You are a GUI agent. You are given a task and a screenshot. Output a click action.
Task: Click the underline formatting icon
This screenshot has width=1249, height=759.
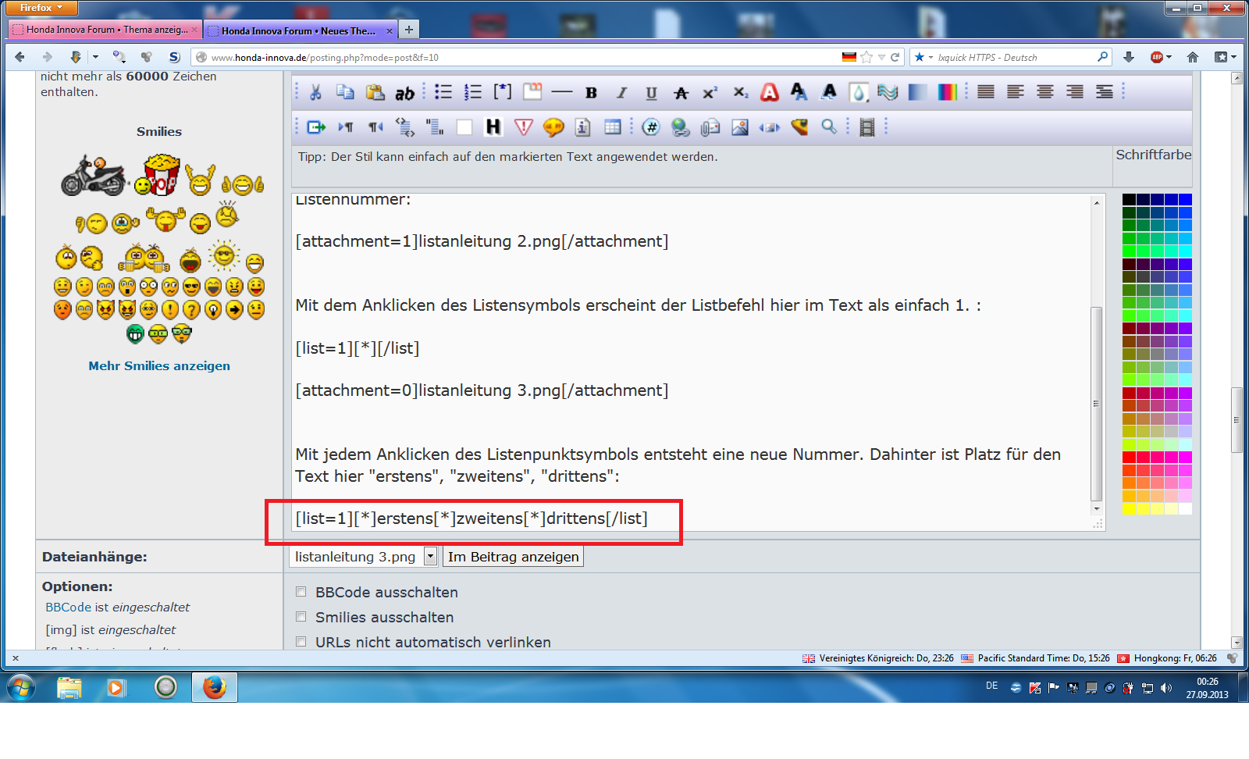[x=651, y=93]
